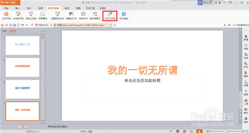
Task: Open the 开发工具 ribbon tab
Action: point(90,8)
